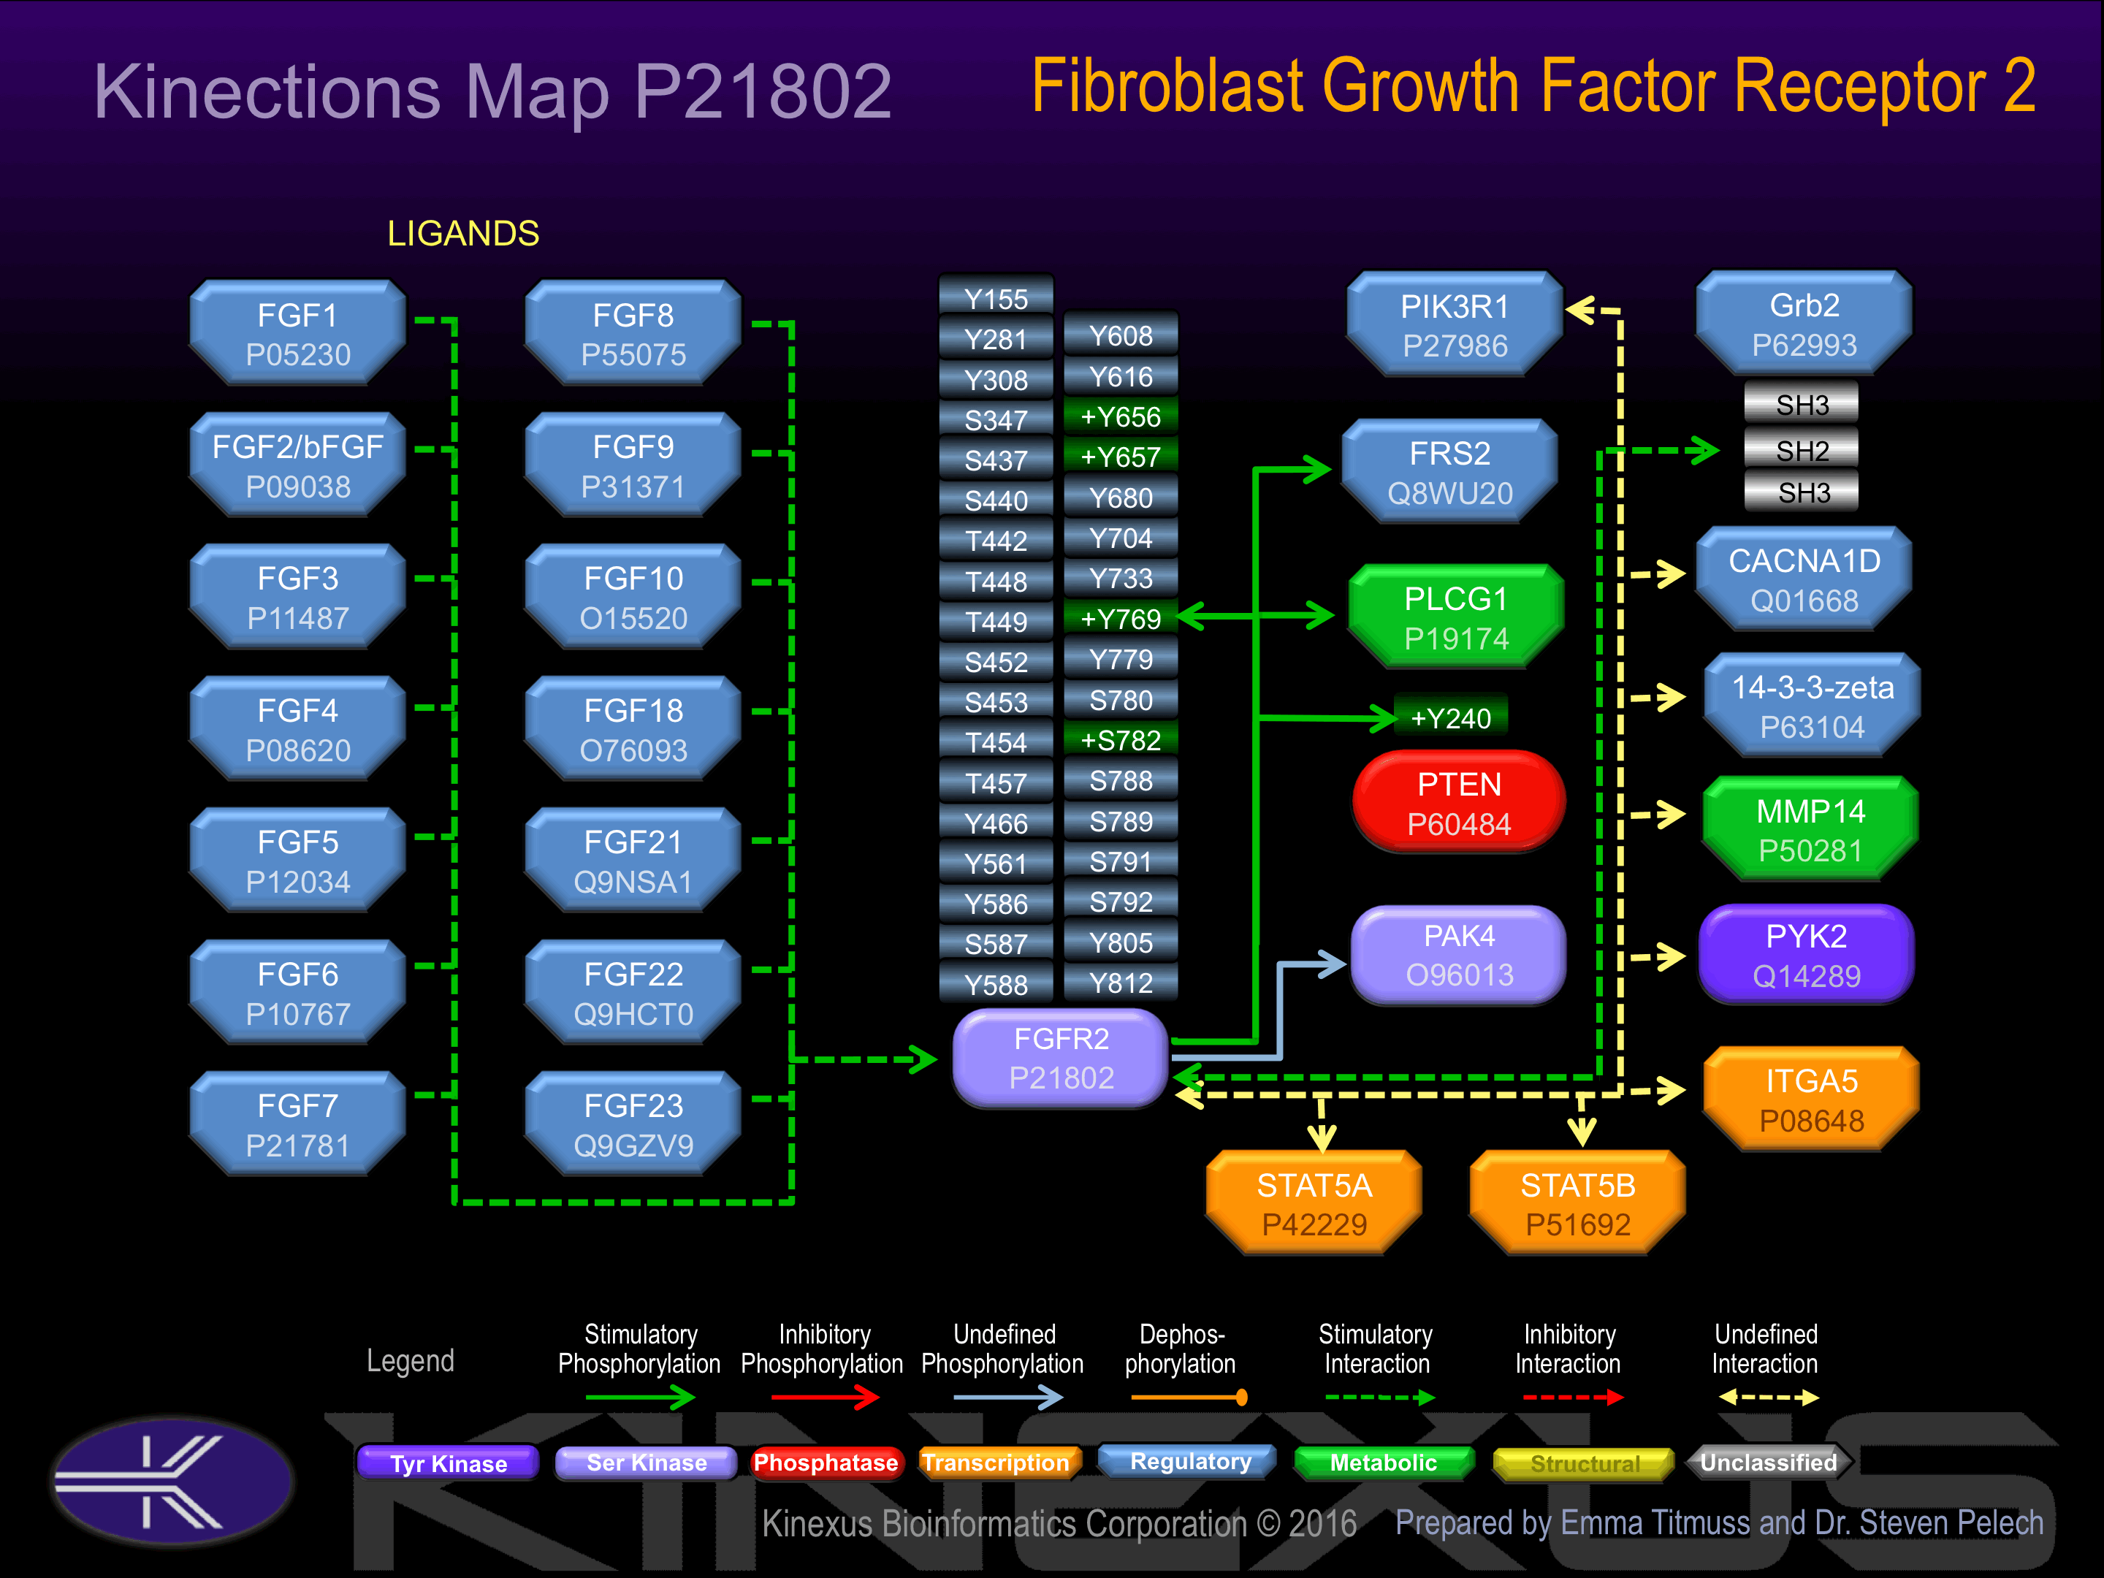The image size is (2104, 1578).
Task: Select the PIK3R1 P27986 protein node
Action: (x=1455, y=325)
